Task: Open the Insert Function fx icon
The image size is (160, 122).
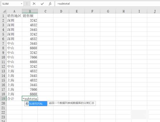Action: click(50, 4)
